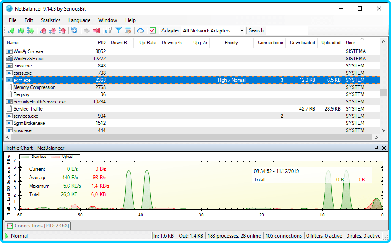Select the ekrn.exe process row
Screen dimensions: 391x243
click(192, 80)
